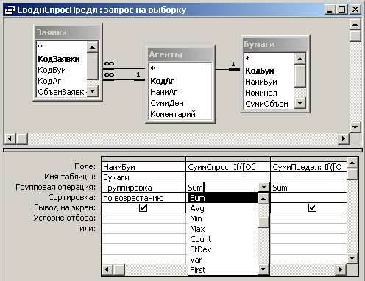Minimize the СводнСпросПредл query window
Screen dimensions: 365x281
click(x=330, y=10)
